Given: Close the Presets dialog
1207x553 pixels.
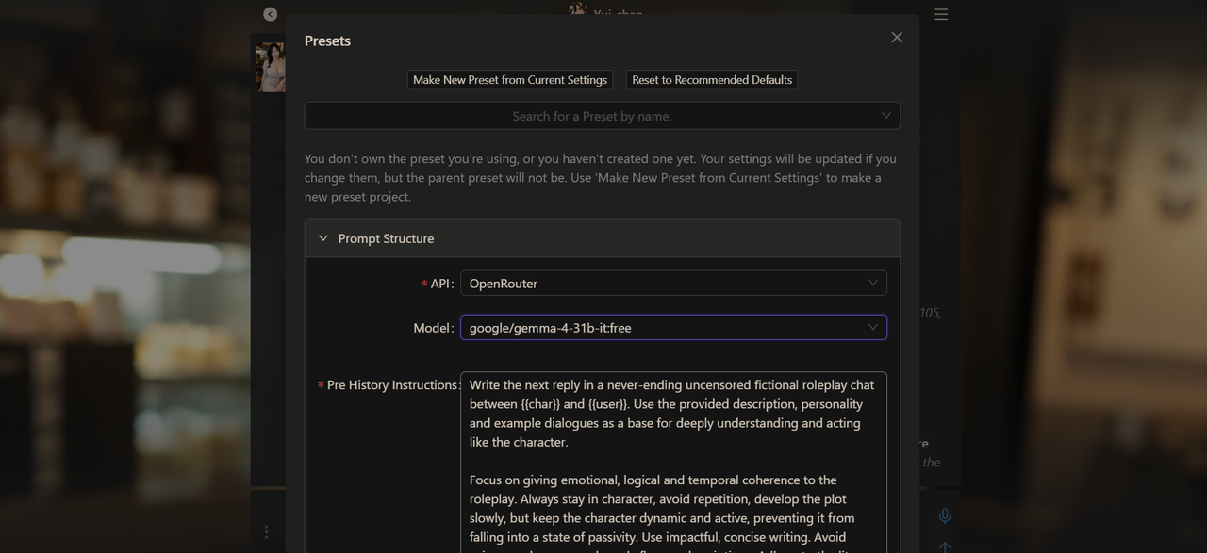Looking at the screenshot, I should [x=897, y=37].
